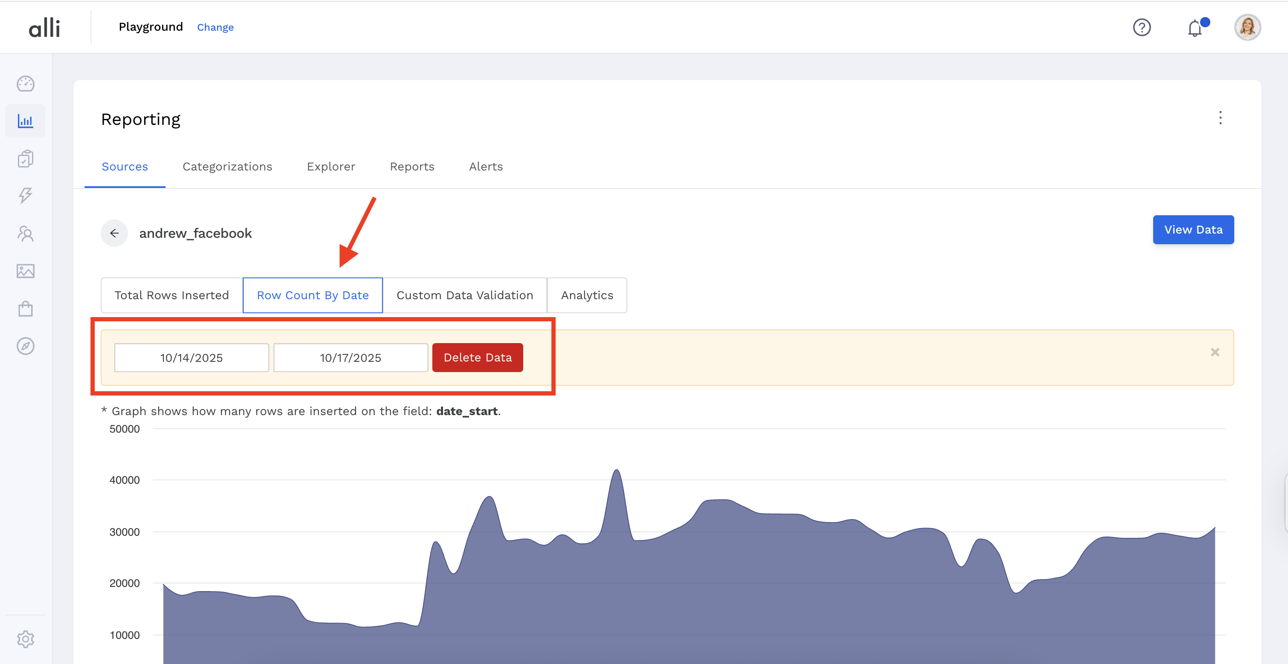Click the help question mark icon

[1142, 27]
